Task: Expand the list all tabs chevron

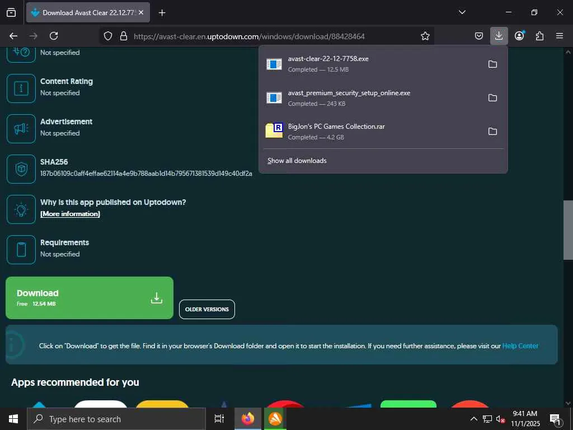Action: click(462, 12)
